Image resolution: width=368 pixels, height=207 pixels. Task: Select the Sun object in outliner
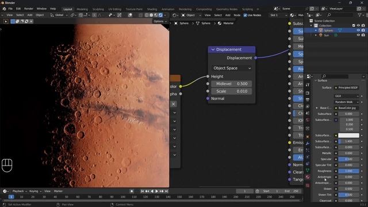point(326,35)
